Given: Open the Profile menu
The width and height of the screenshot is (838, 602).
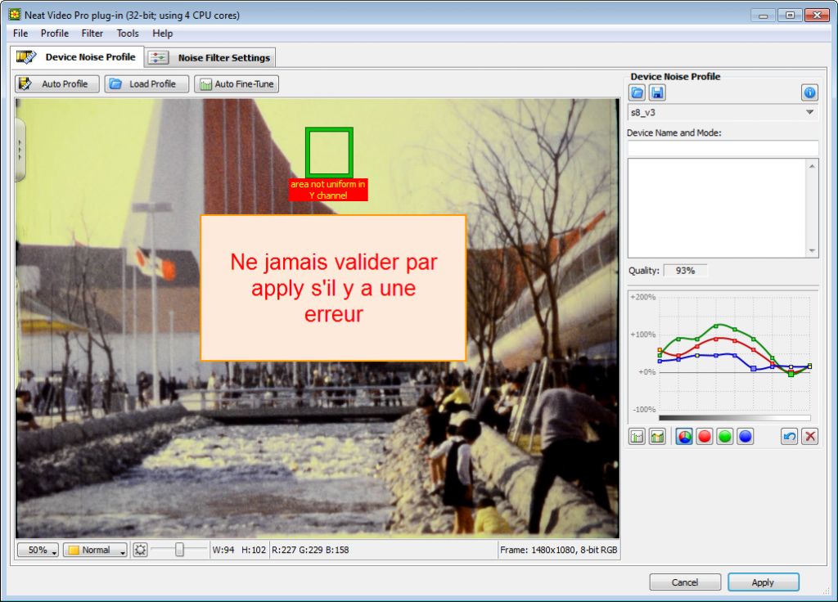Looking at the screenshot, I should click(55, 33).
